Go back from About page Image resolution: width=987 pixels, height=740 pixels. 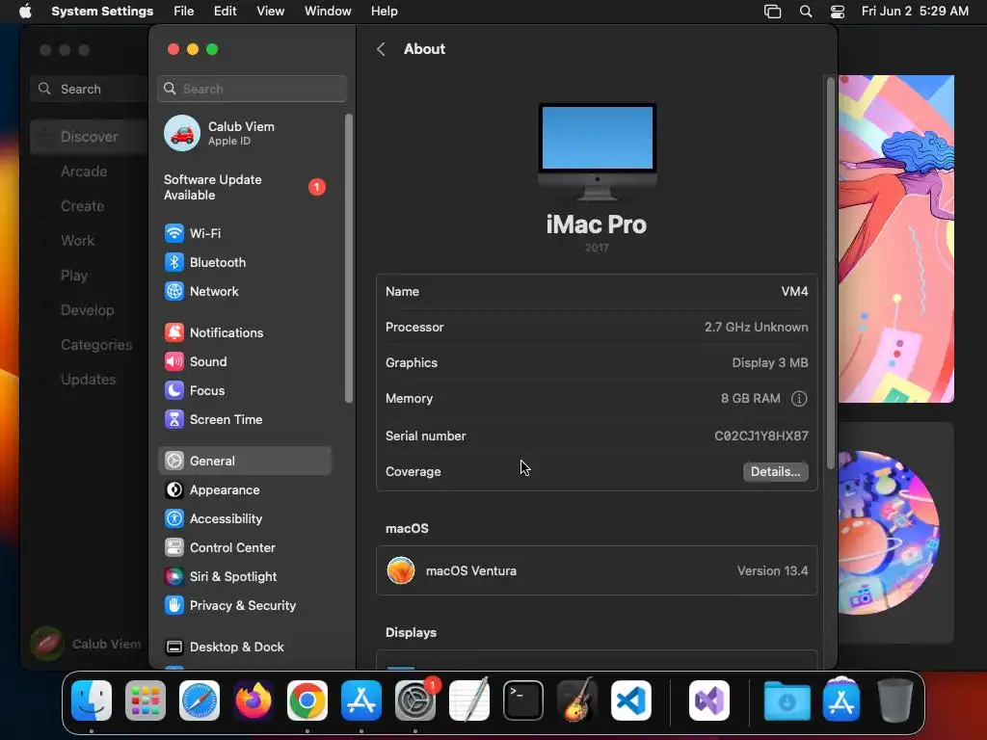[x=381, y=49]
